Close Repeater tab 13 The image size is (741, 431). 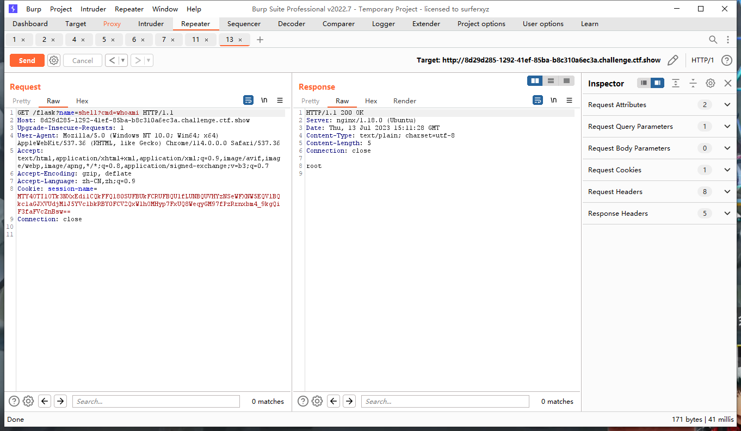240,40
